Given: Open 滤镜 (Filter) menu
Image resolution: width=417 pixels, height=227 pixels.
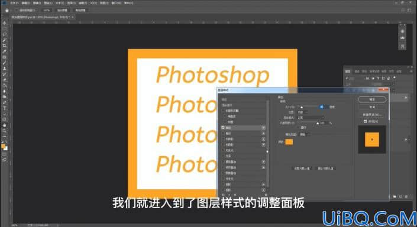Looking at the screenshot, I should (83, 3).
